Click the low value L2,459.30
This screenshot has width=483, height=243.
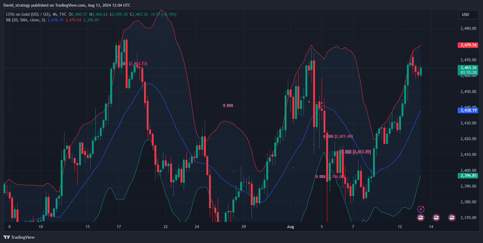coord(119,14)
